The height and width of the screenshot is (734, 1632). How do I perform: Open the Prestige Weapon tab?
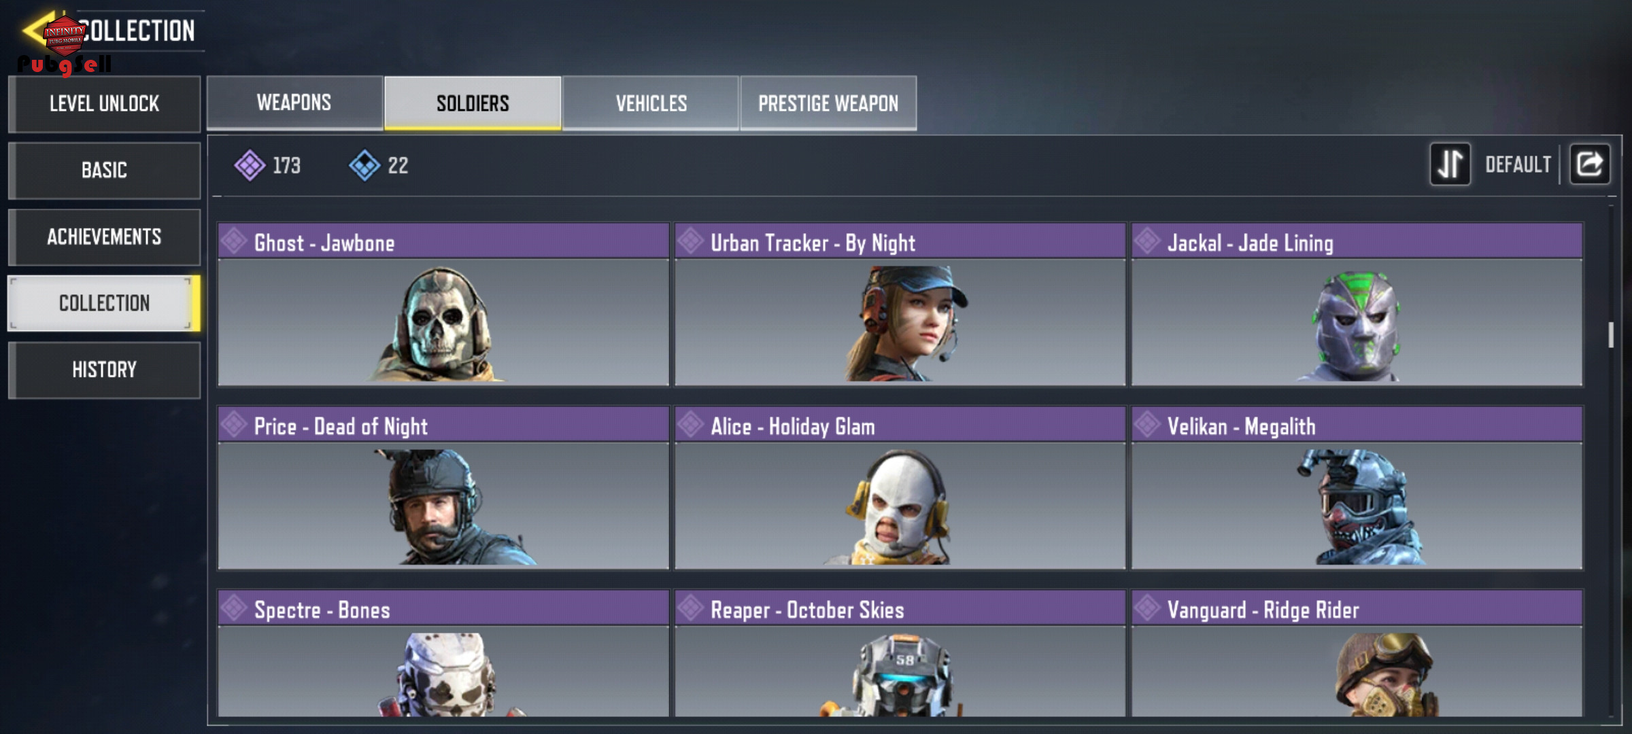coord(828,103)
